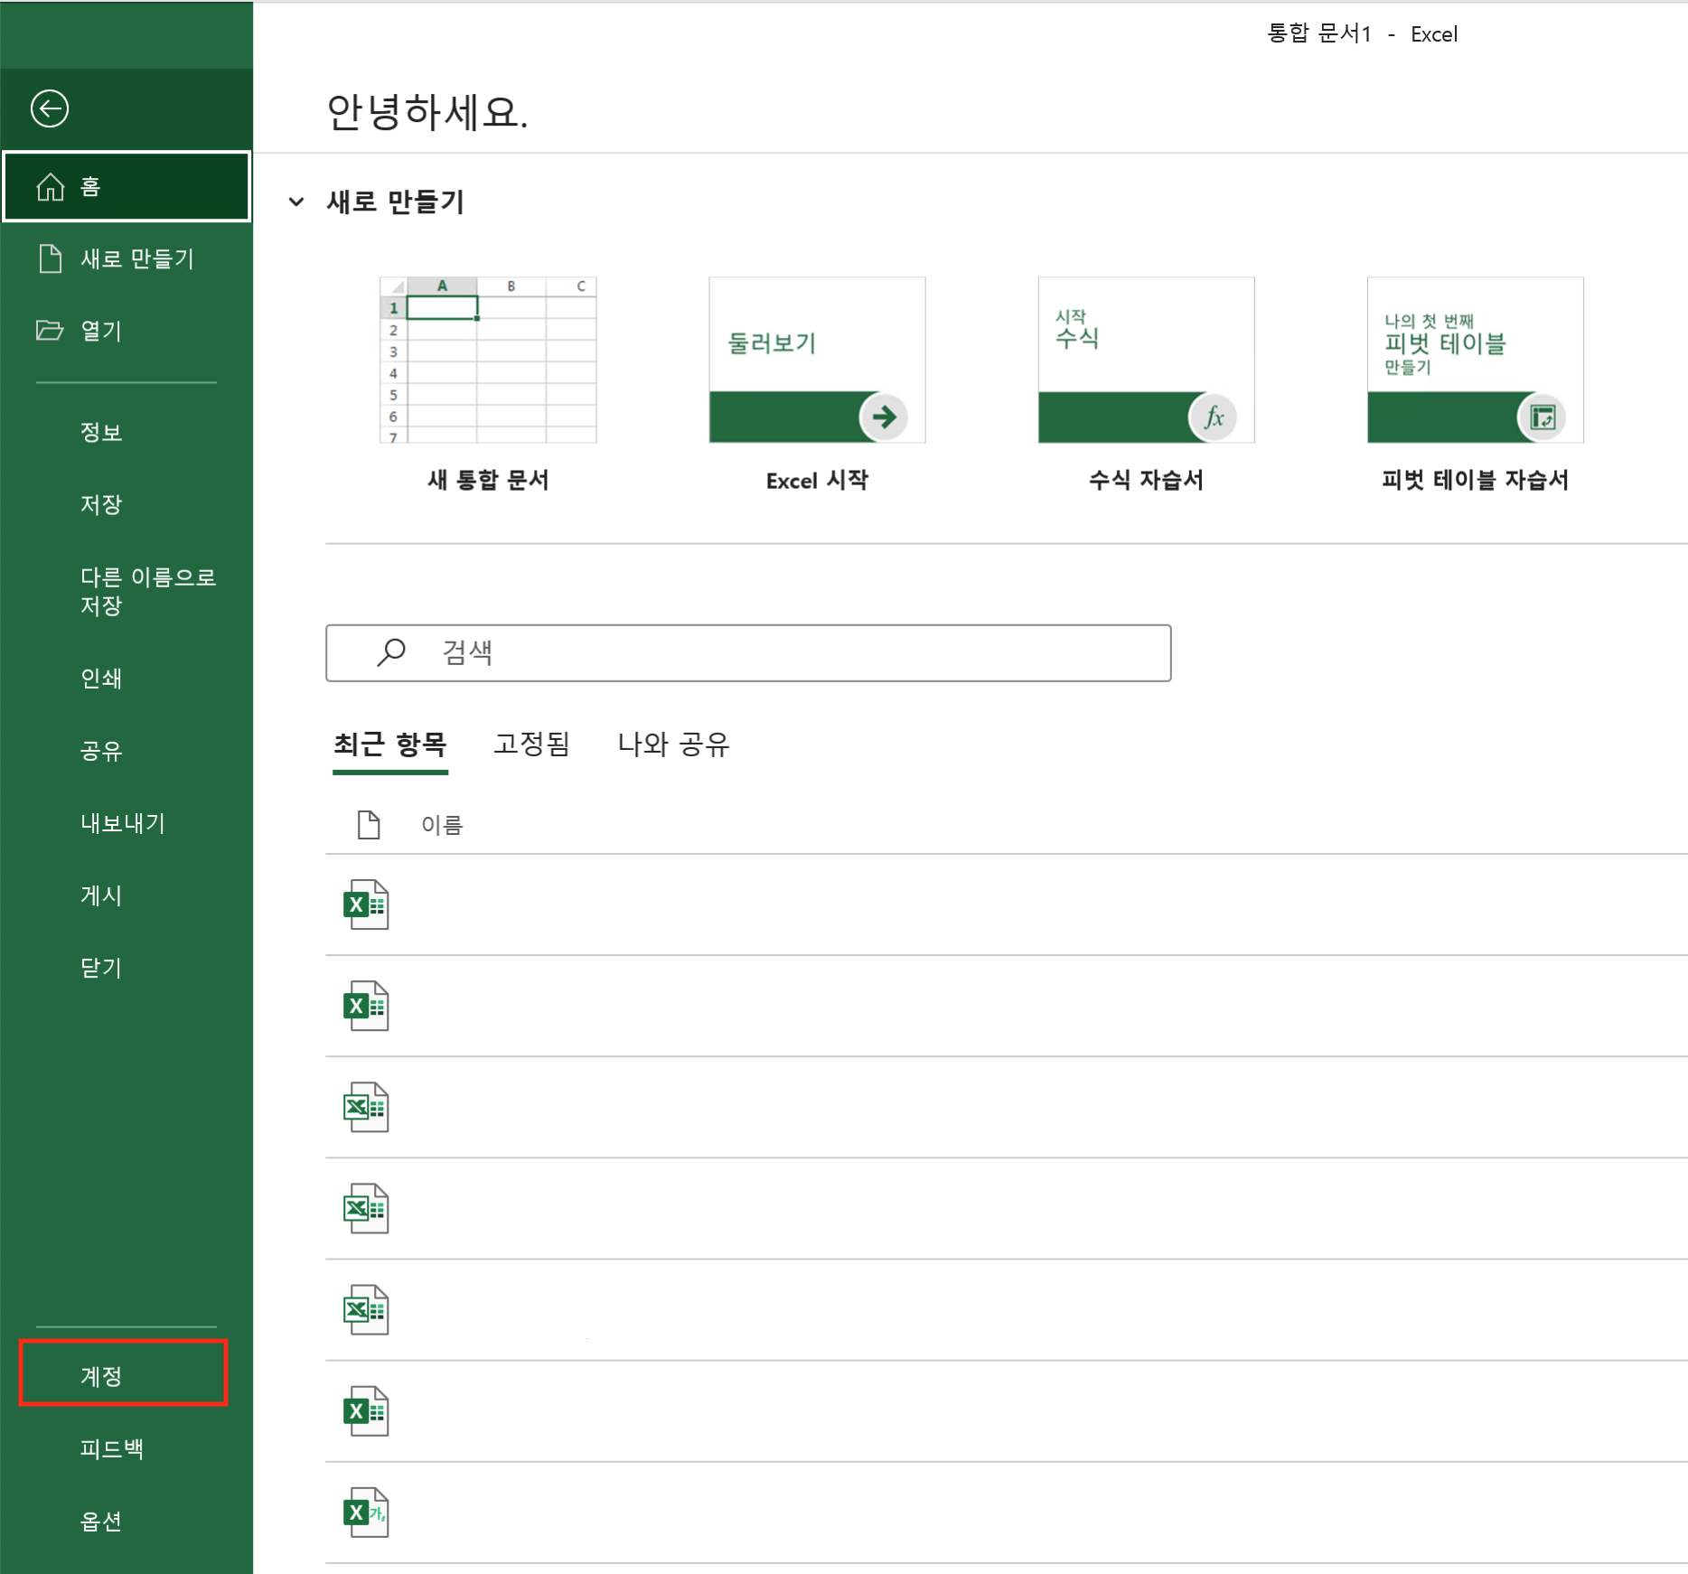Switch to the 최근 항목 tab
This screenshot has width=1688, height=1574.
(390, 744)
